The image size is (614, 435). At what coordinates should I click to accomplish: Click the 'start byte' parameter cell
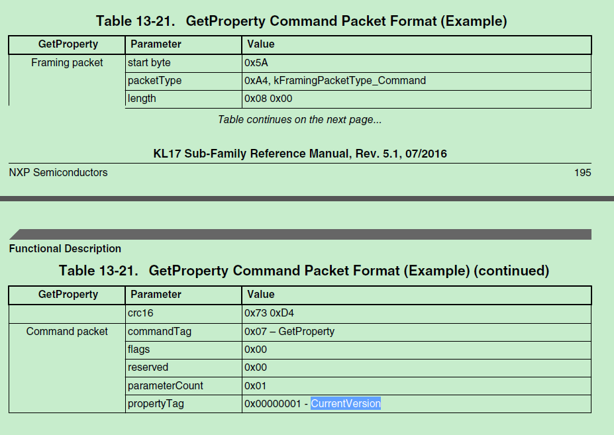pyautogui.click(x=149, y=63)
